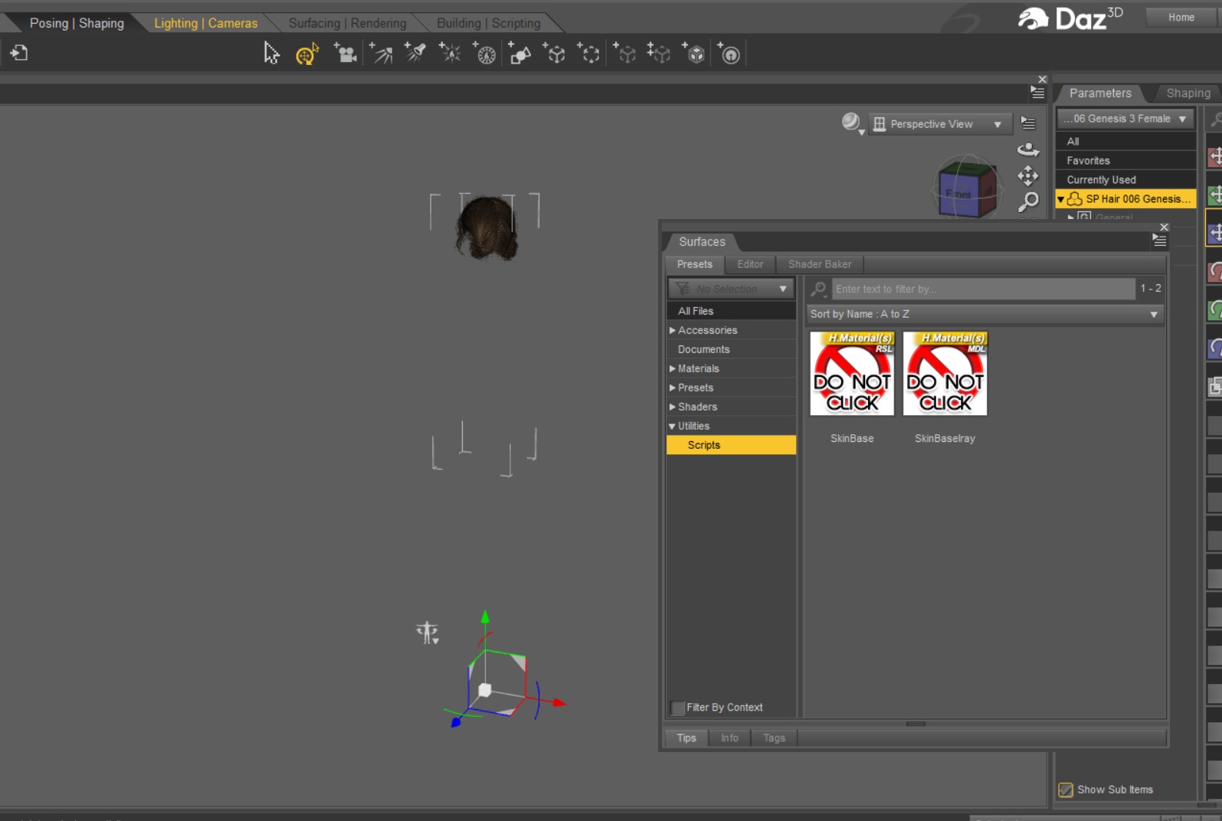The height and width of the screenshot is (821, 1222).
Task: Create a new spotlight
Action: coord(415,53)
